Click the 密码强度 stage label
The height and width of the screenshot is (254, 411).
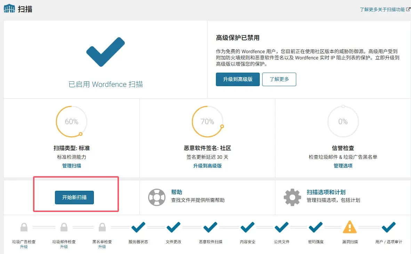coord(316,242)
